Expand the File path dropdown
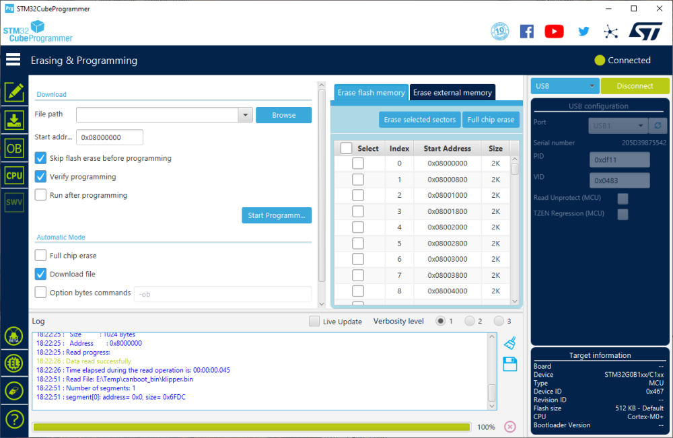The image size is (673, 438). point(245,115)
